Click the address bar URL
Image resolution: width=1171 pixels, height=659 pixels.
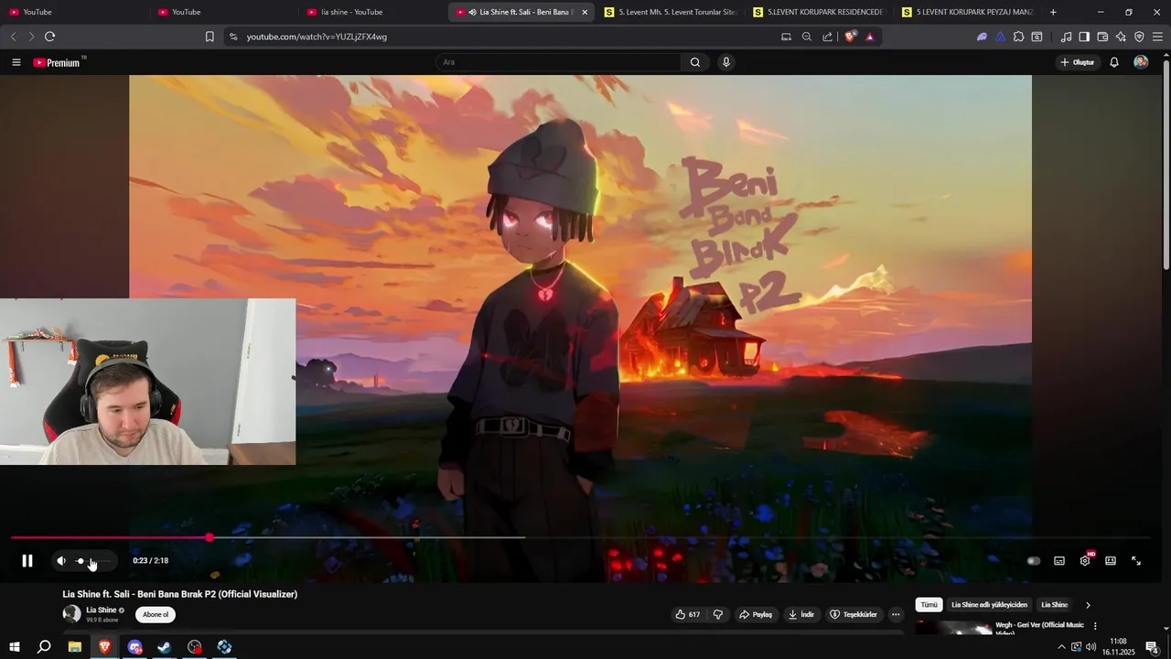(317, 37)
